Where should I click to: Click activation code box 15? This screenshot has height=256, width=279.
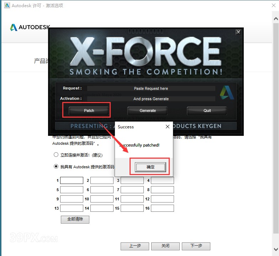(x=132, y=208)
